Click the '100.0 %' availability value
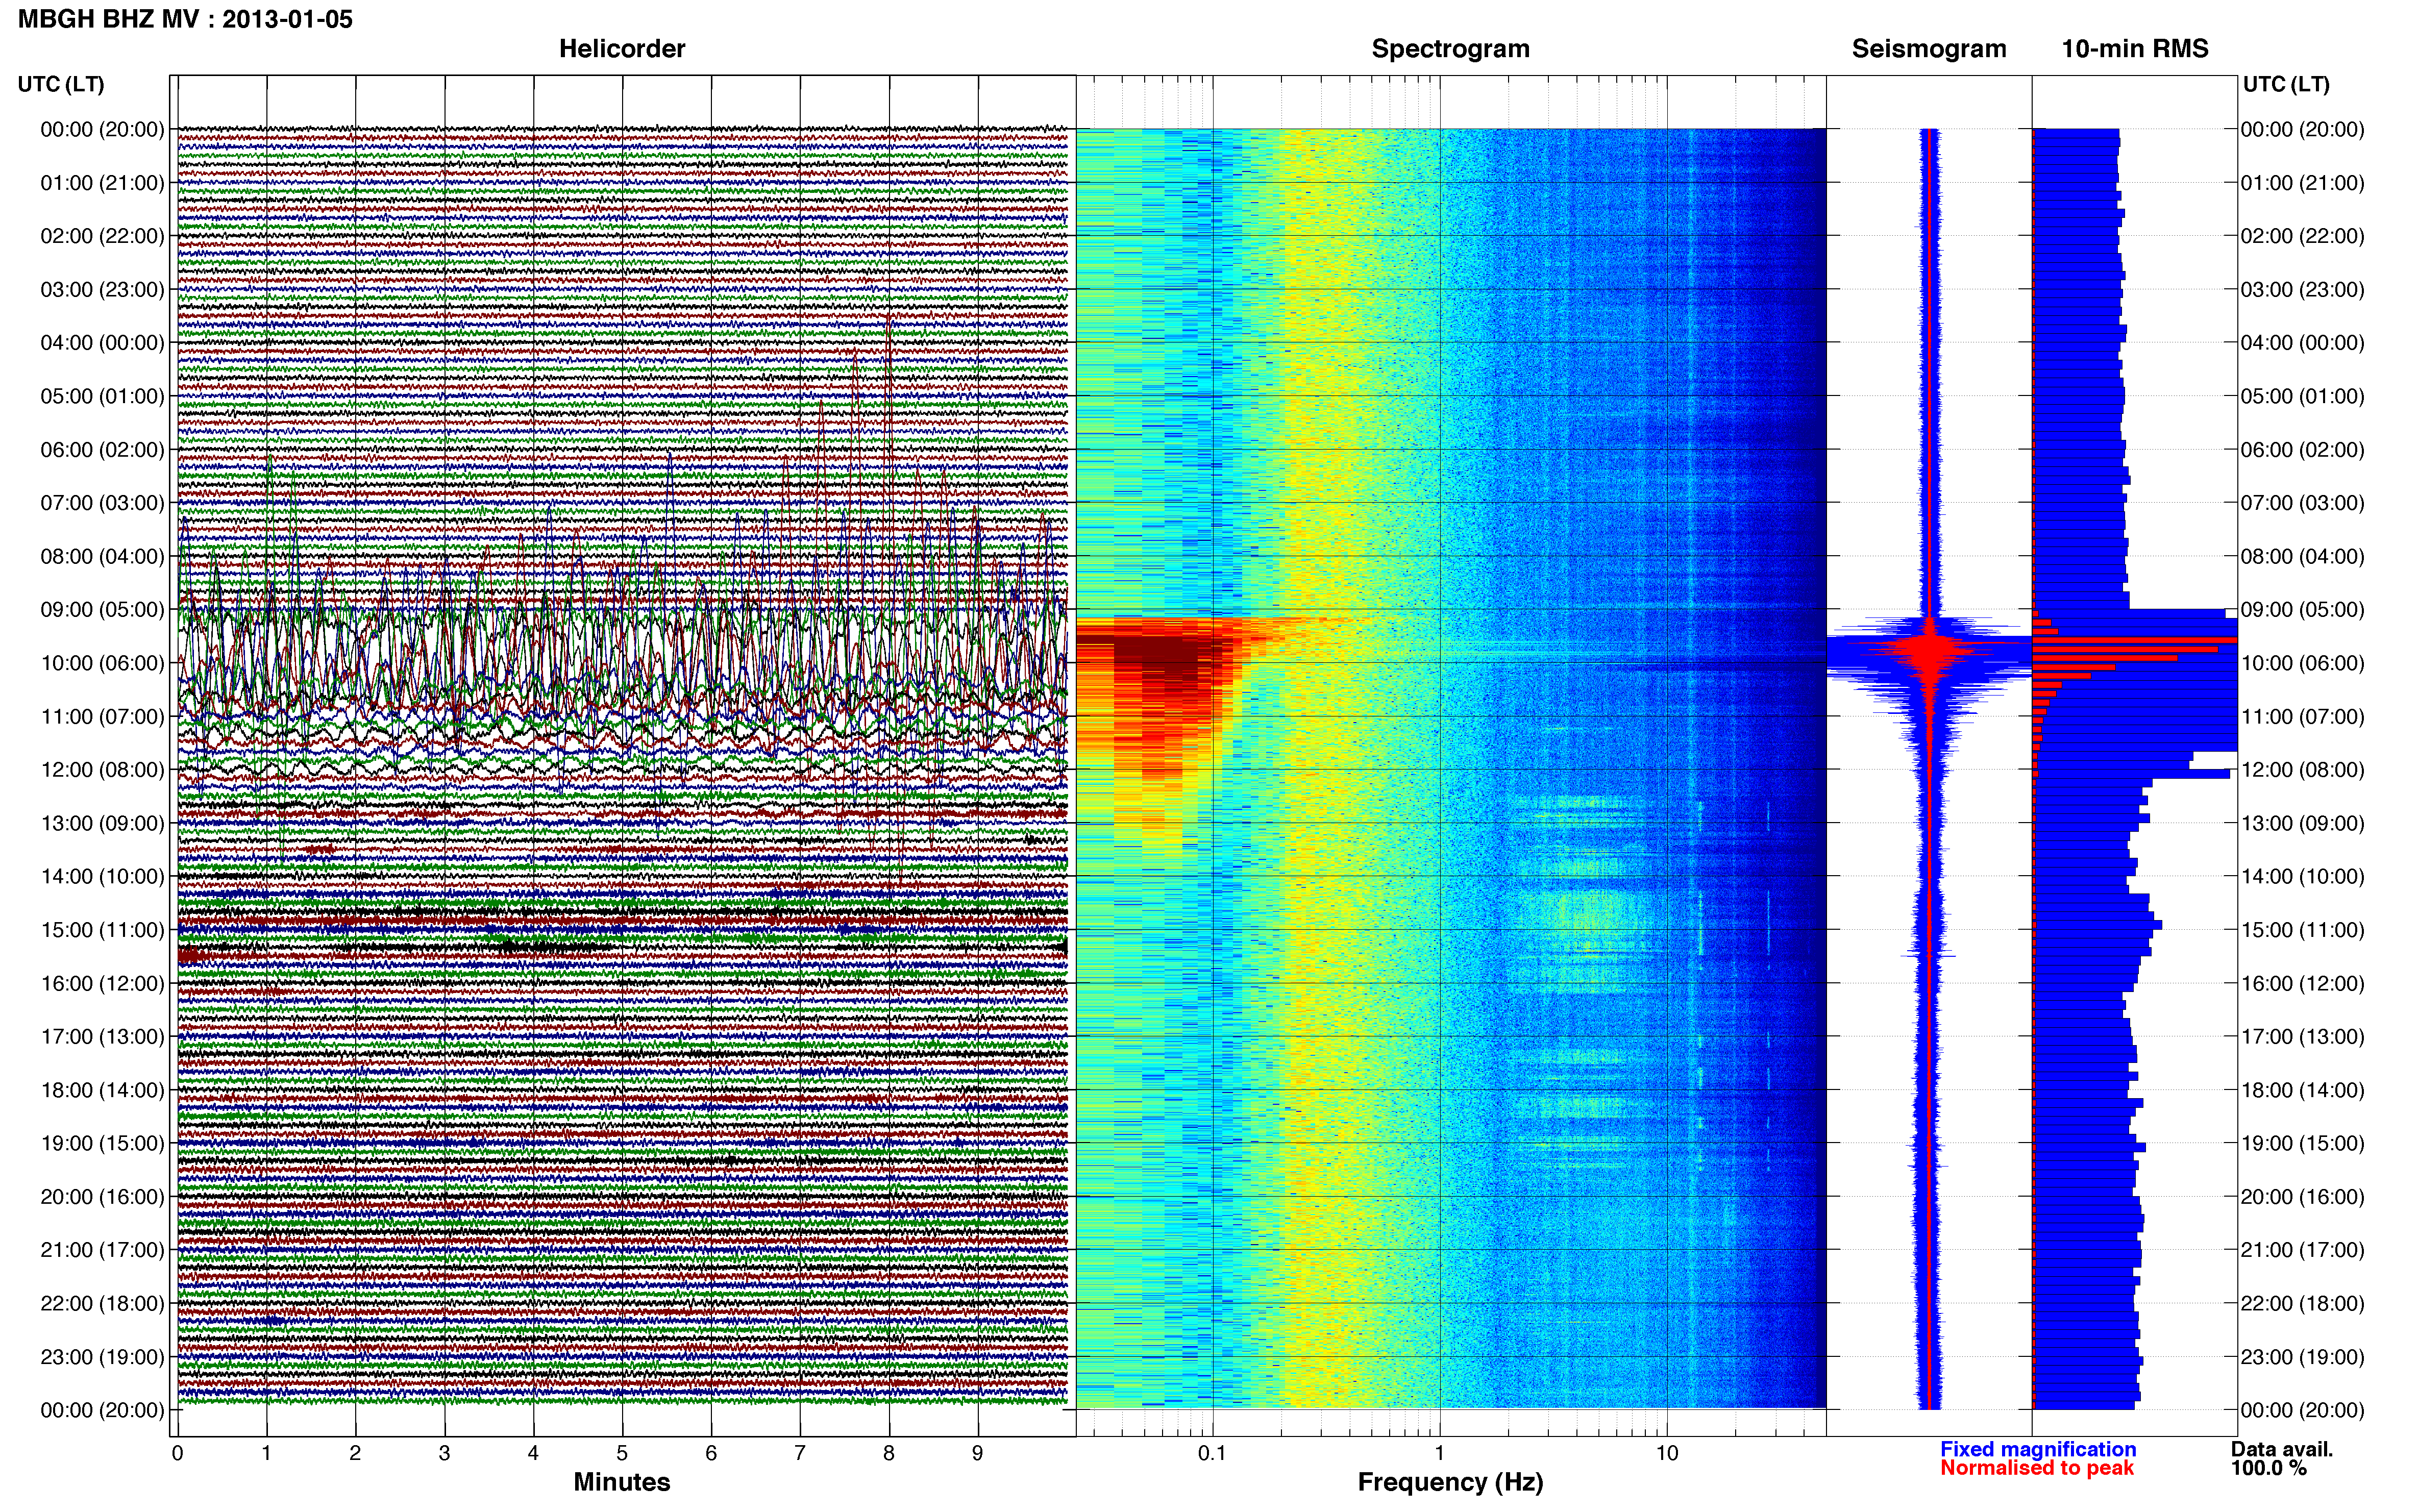 pos(2268,1468)
